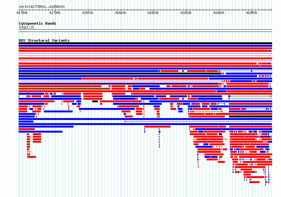Select the long purple structural variant bar
Screen dimensions: 281x197
click(x=118, y=84)
